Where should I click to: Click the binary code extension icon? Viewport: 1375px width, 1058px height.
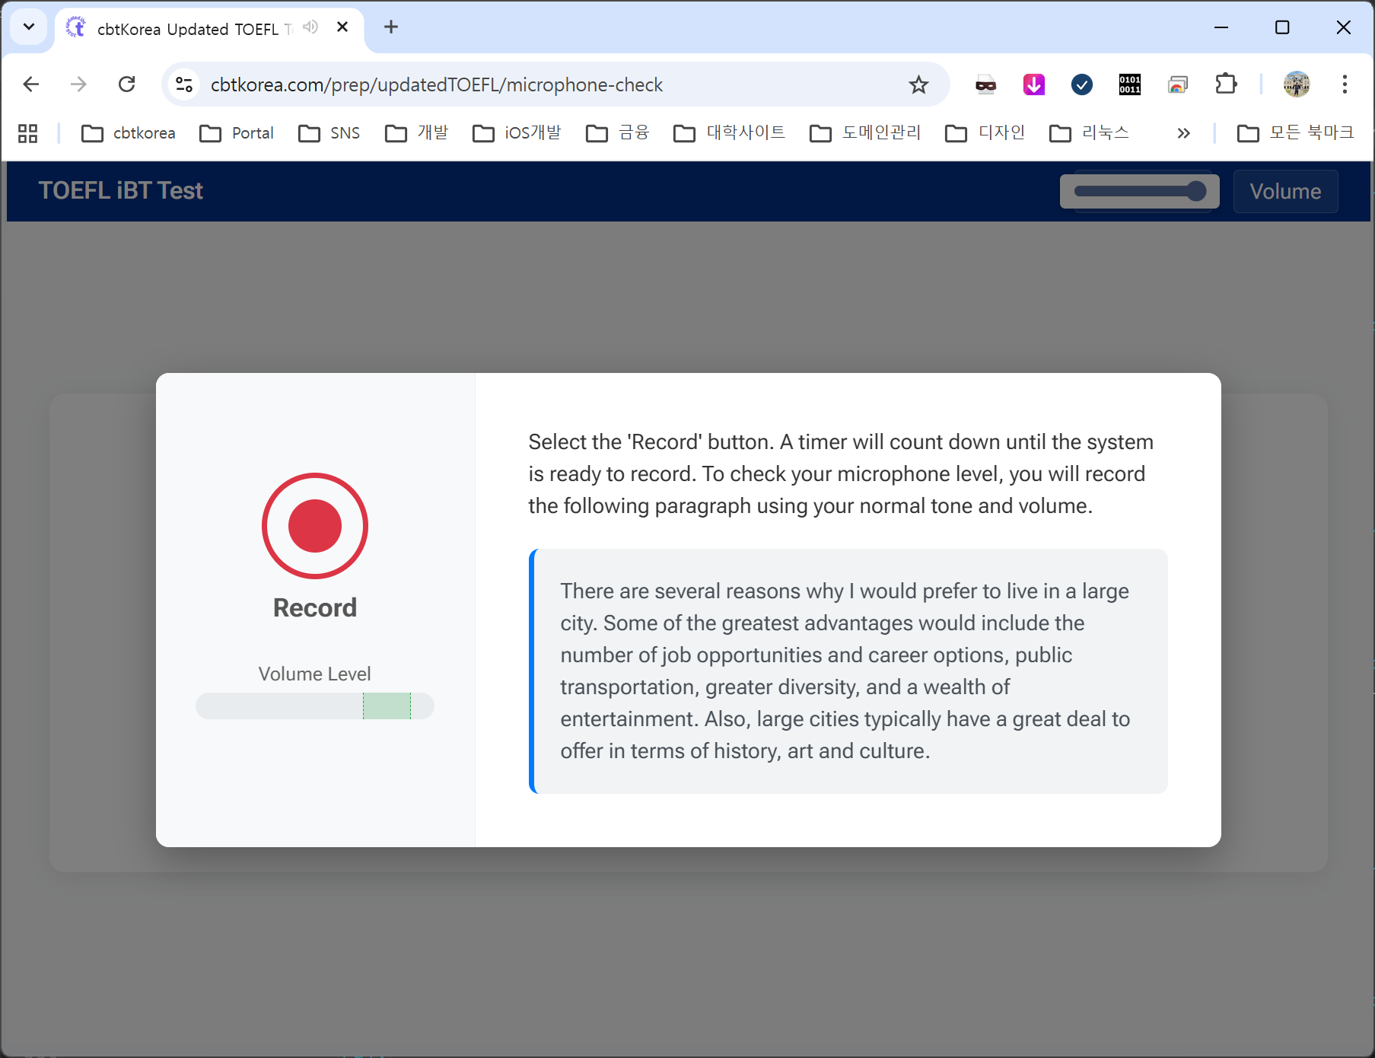pyautogui.click(x=1129, y=84)
